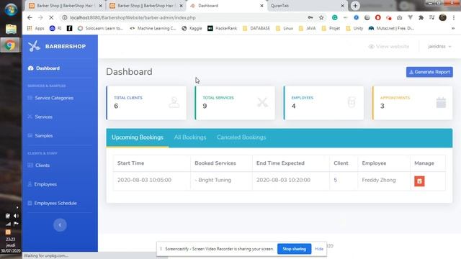Viewport: 461px width, 259px height.
Task: Click the address bar URL
Action: [133, 17]
